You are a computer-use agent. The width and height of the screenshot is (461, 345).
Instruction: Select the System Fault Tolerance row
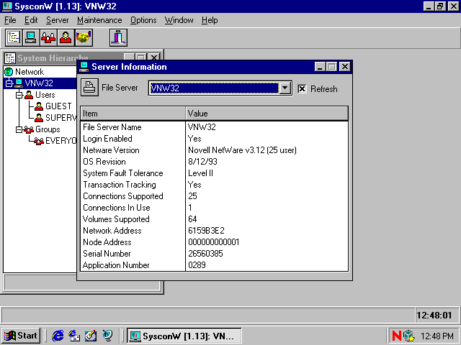[x=214, y=173]
